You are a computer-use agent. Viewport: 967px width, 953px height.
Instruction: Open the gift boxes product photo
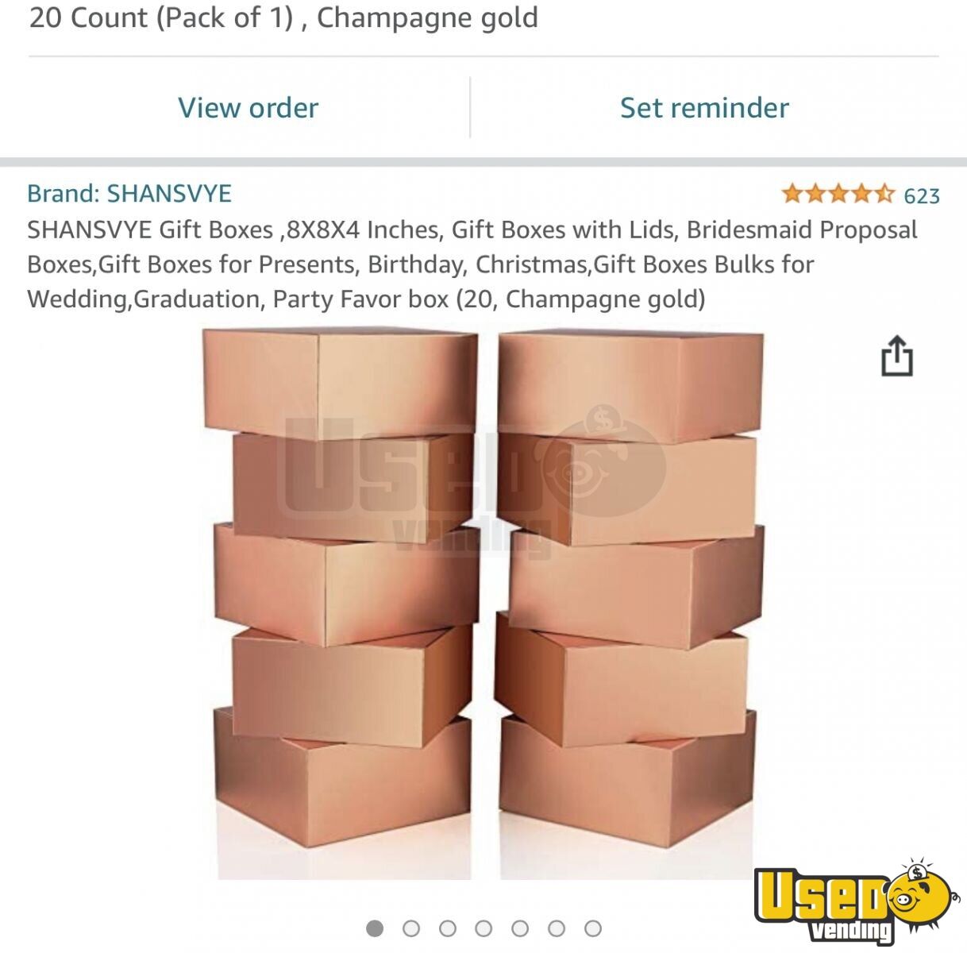coord(484,604)
